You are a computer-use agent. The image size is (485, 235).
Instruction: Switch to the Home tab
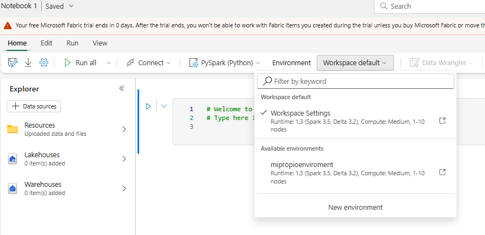coord(18,43)
